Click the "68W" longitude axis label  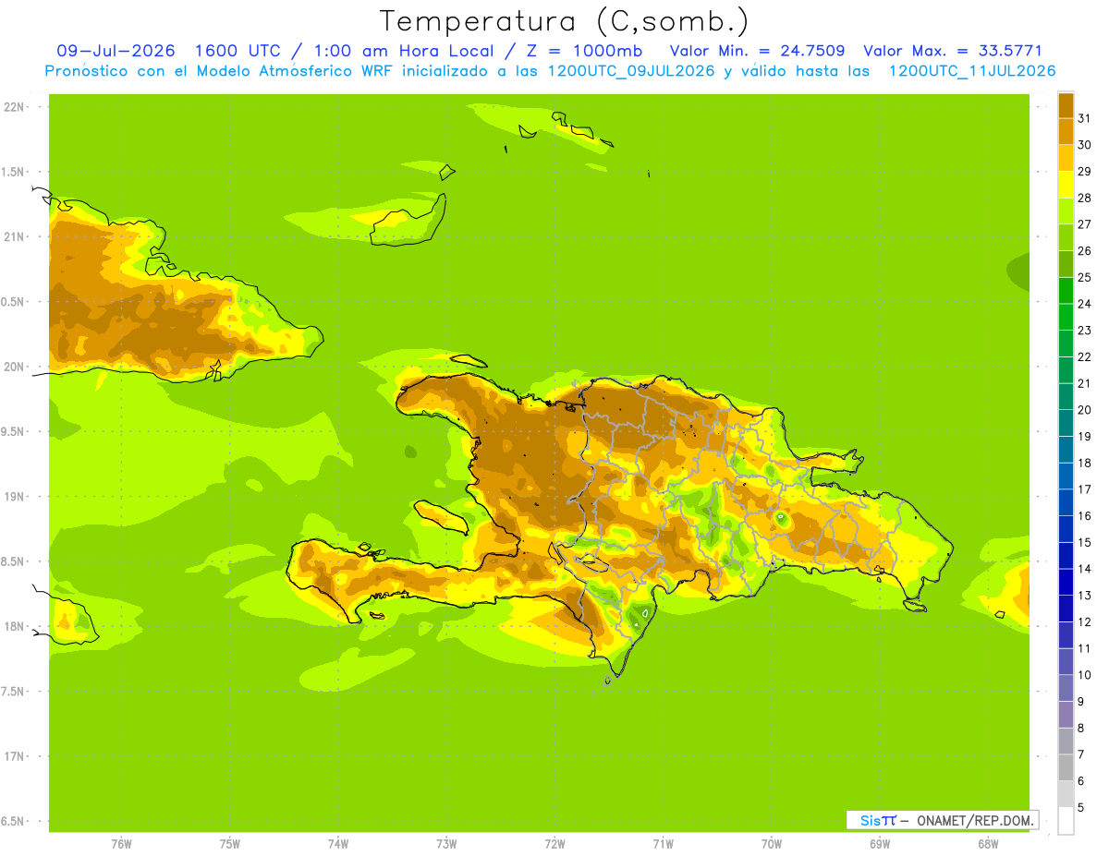click(988, 844)
